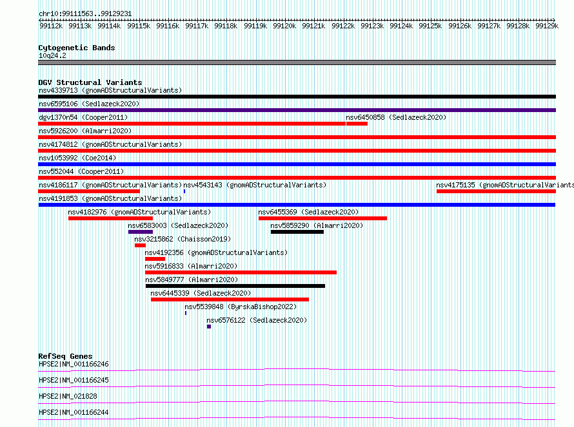Click the black bar of nsv4339713
Screen dimensions: 574x427
[x=297, y=97]
